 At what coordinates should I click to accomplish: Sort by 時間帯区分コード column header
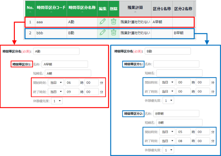[x=51, y=8]
